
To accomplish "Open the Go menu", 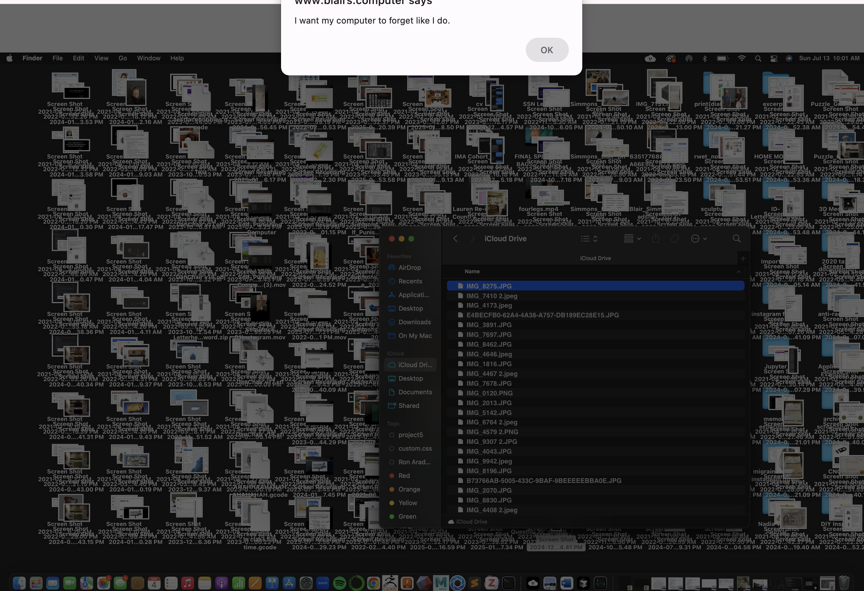I will (123, 58).
